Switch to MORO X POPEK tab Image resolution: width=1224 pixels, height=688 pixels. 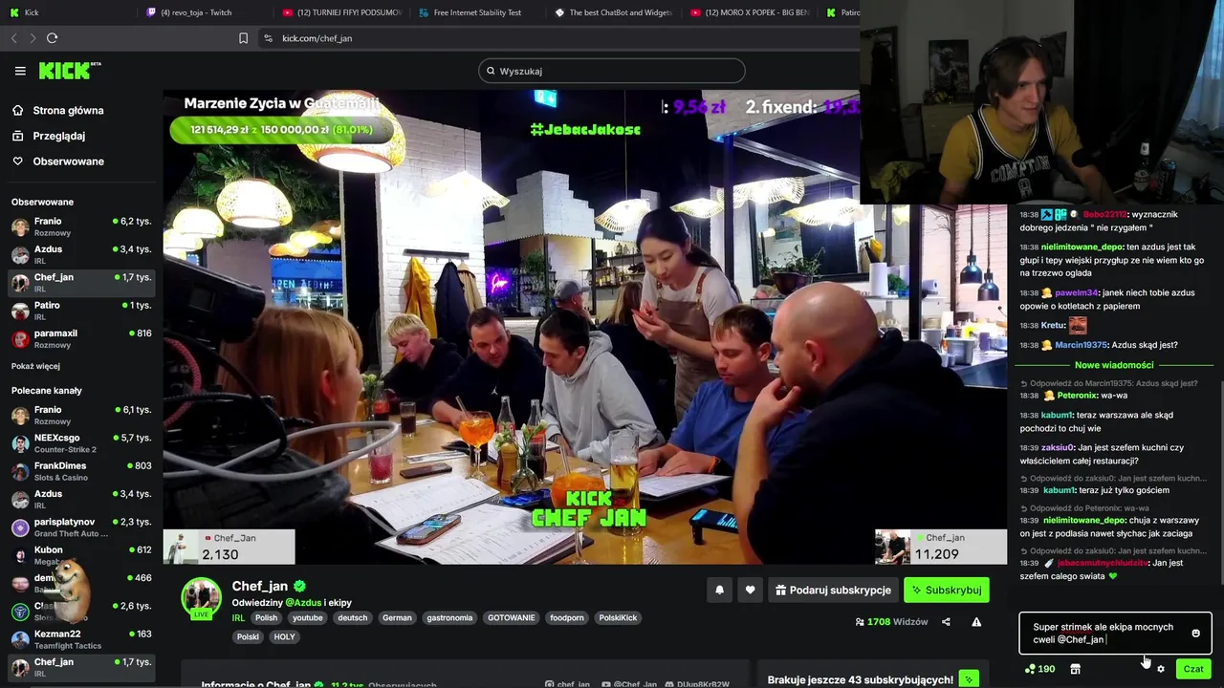coord(750,12)
